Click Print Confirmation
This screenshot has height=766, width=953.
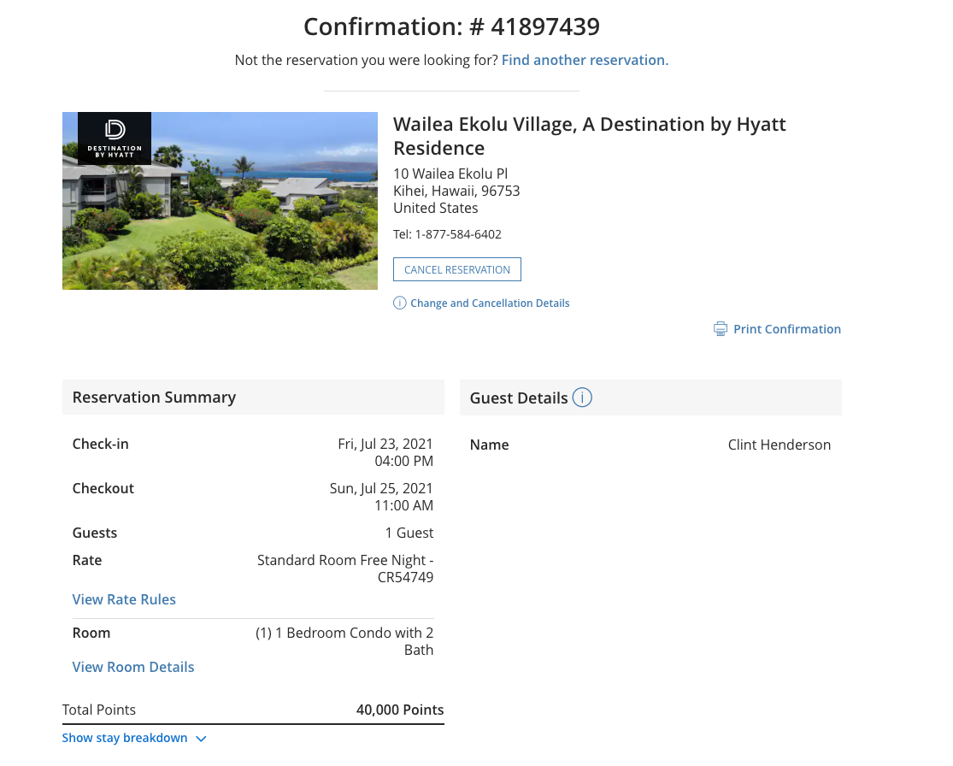pos(786,328)
